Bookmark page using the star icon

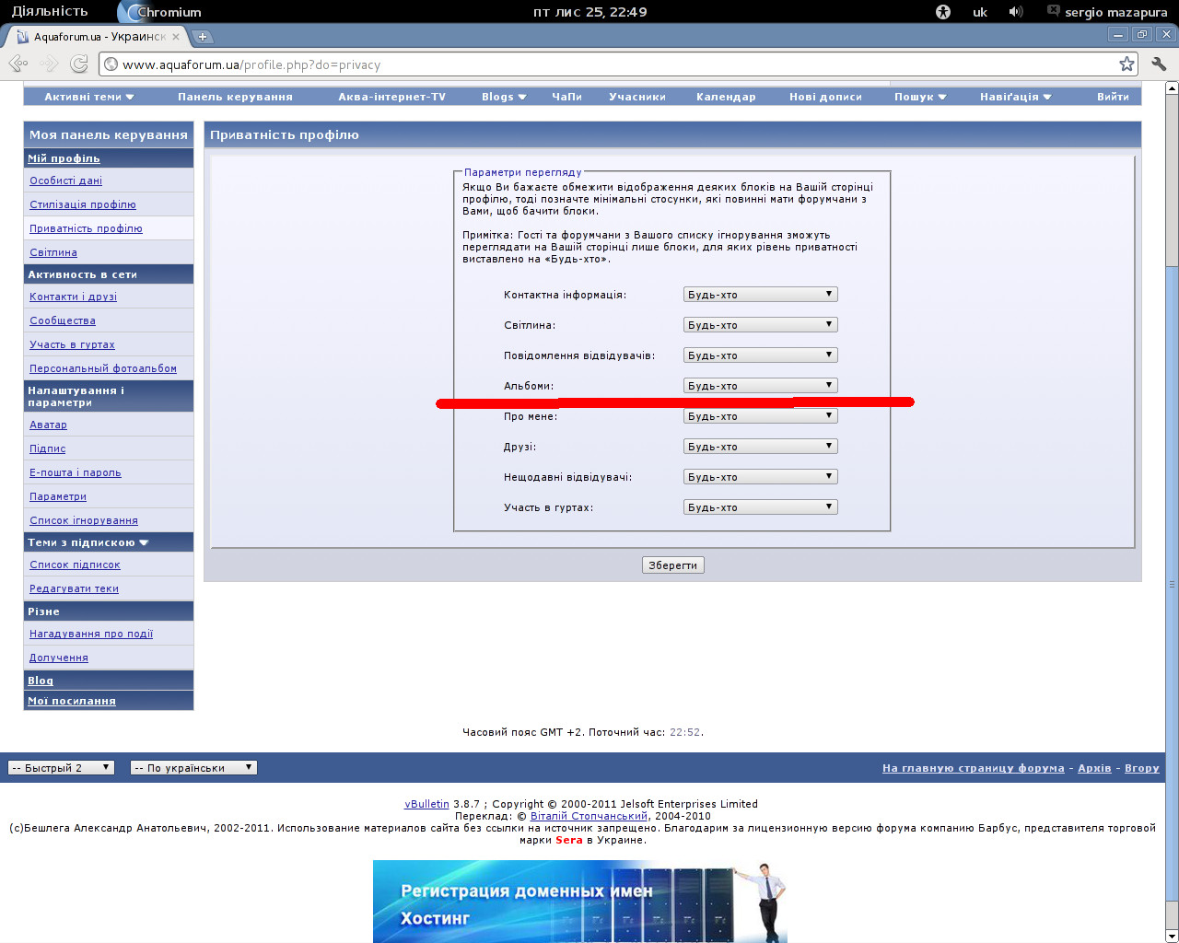1126,64
